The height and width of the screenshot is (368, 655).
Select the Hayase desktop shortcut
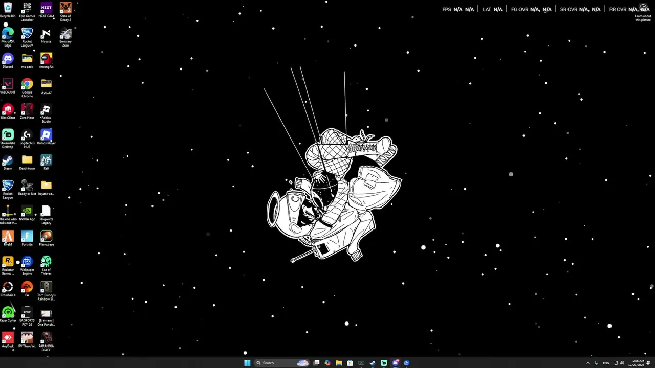[46, 36]
